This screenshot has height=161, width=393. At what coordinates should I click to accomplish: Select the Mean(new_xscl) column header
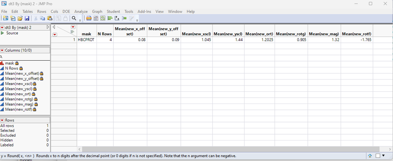point(196,34)
